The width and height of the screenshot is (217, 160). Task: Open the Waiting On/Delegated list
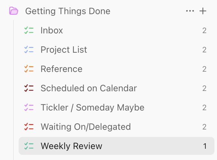tap(85, 127)
